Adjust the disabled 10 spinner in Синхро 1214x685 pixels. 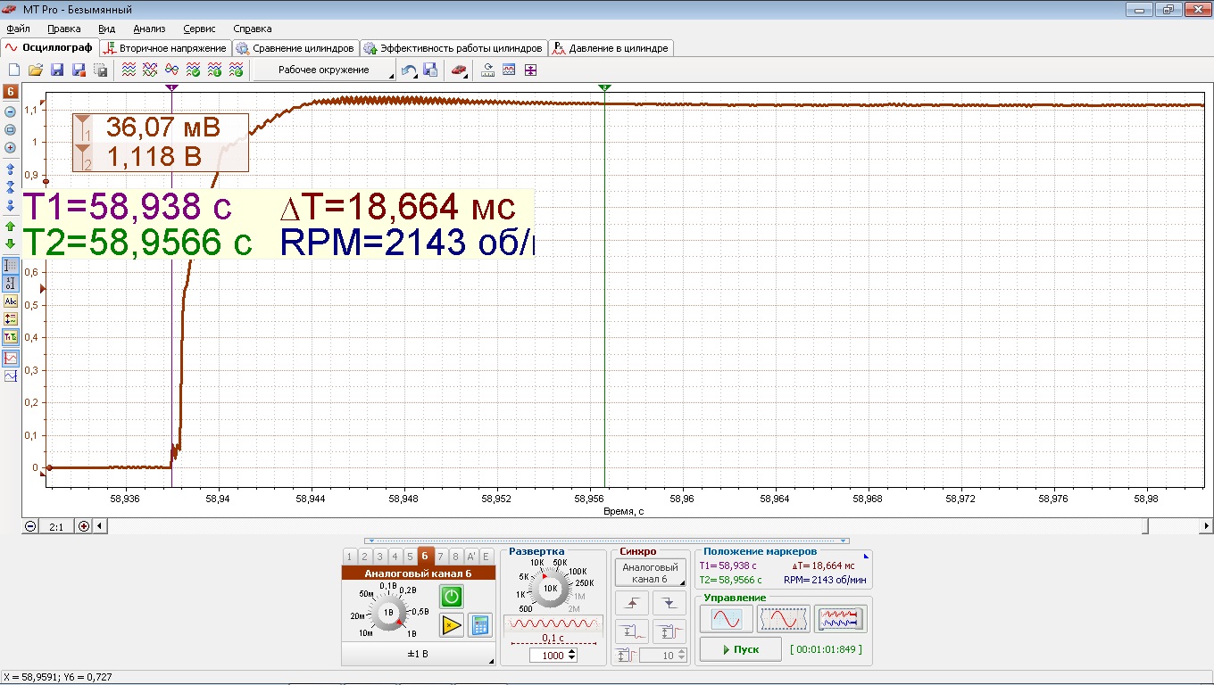(683, 655)
